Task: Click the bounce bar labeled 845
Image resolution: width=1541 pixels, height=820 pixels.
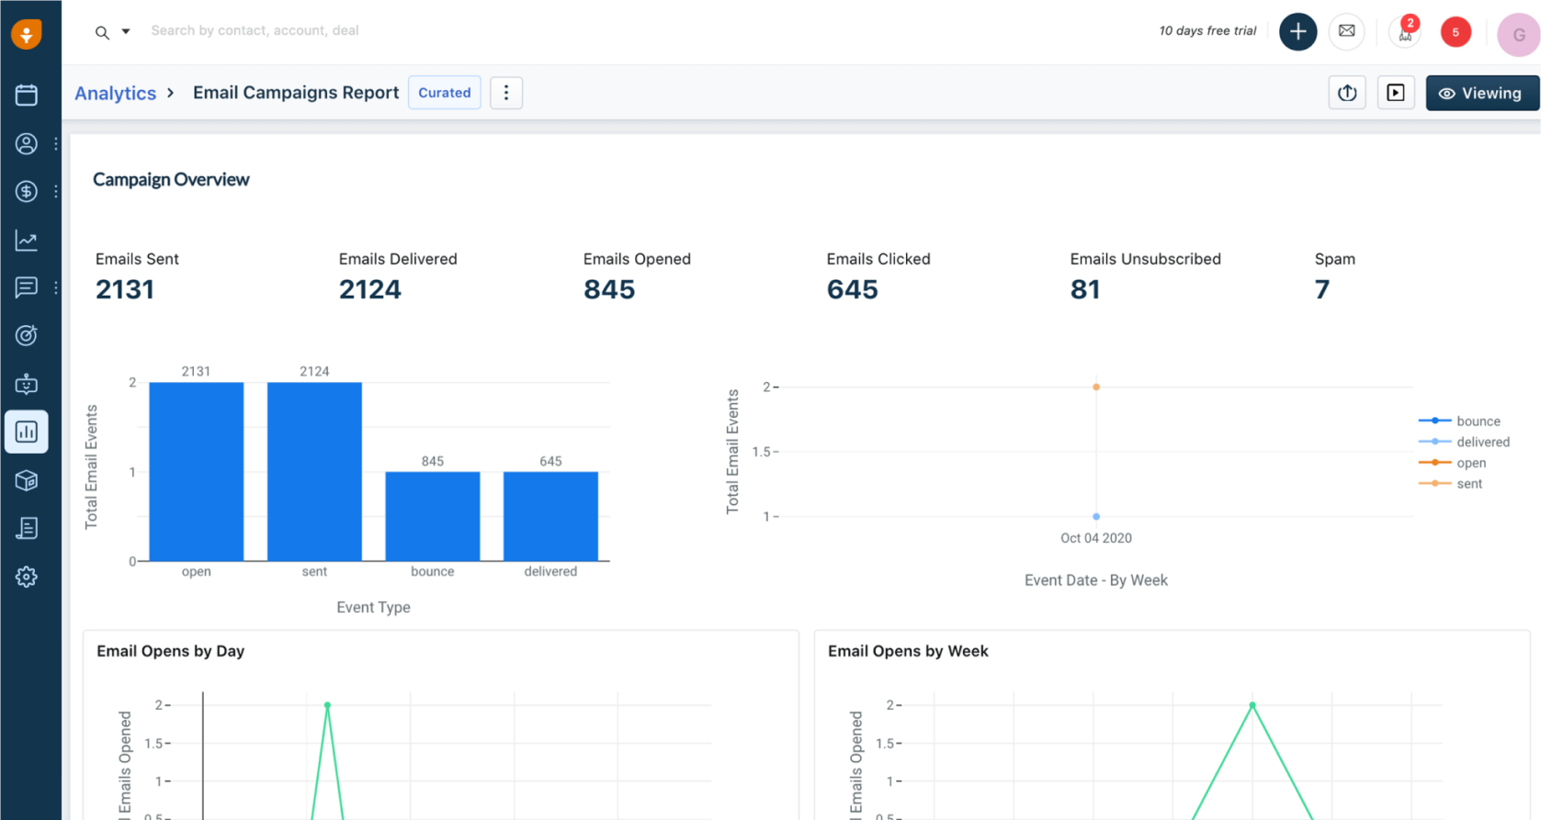Action: click(x=432, y=516)
